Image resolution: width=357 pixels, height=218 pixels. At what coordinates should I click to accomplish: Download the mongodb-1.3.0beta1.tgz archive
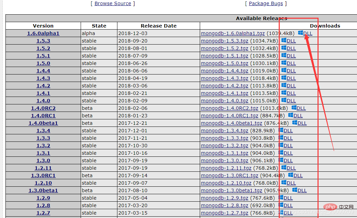click(231, 190)
